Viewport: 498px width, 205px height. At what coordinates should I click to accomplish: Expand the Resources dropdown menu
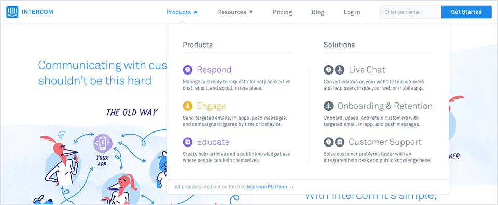(x=235, y=12)
